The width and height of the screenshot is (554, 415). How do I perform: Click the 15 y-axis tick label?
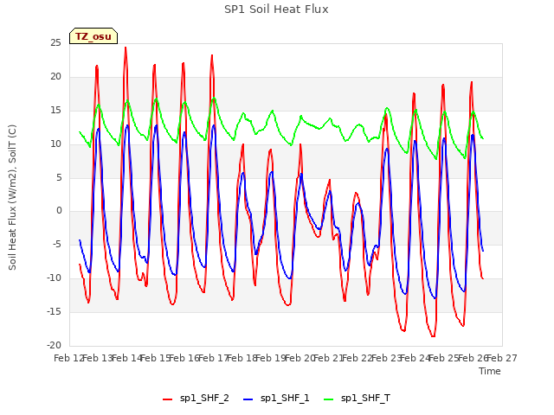pyautogui.click(x=55, y=110)
